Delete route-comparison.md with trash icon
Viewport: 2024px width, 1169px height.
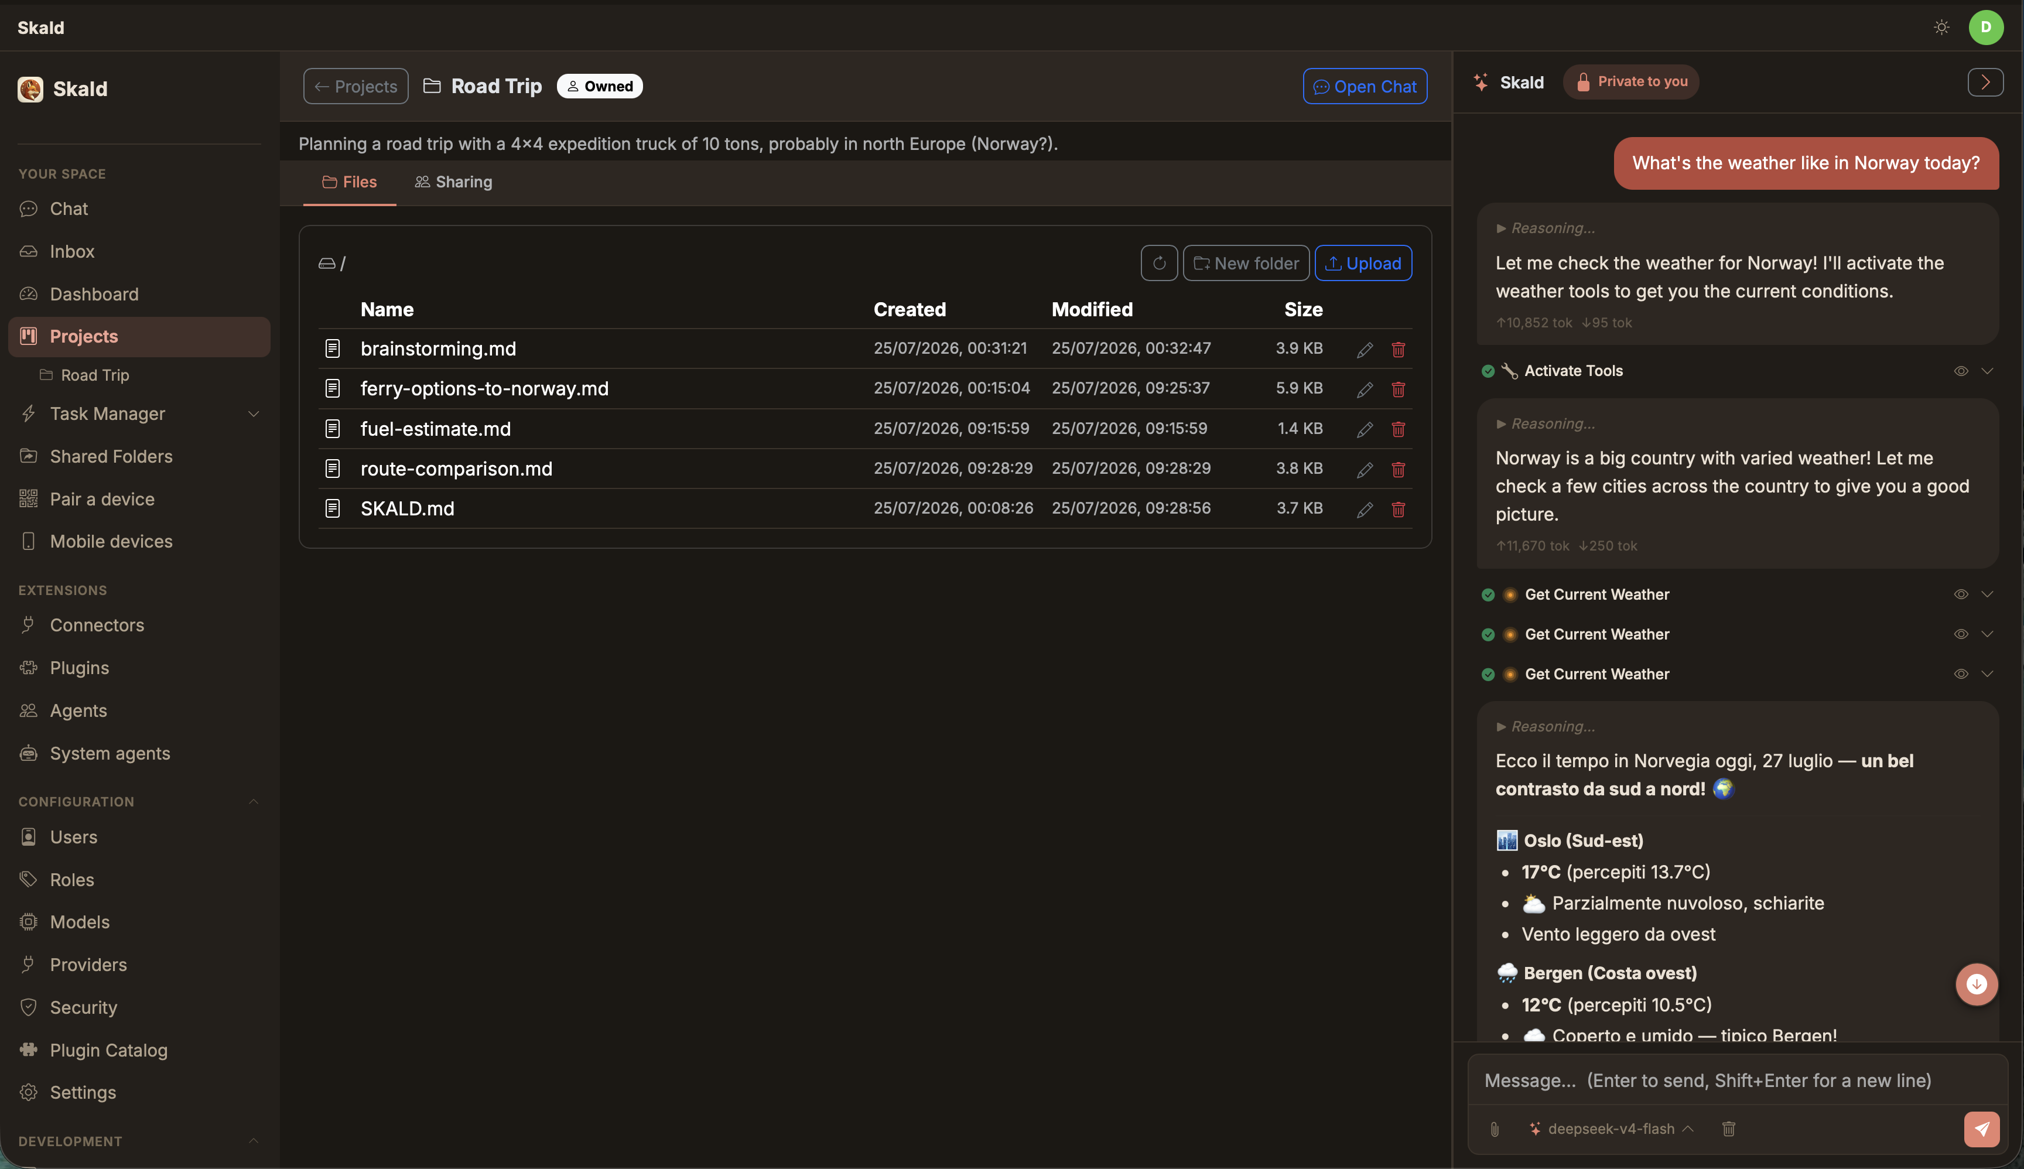1398,470
